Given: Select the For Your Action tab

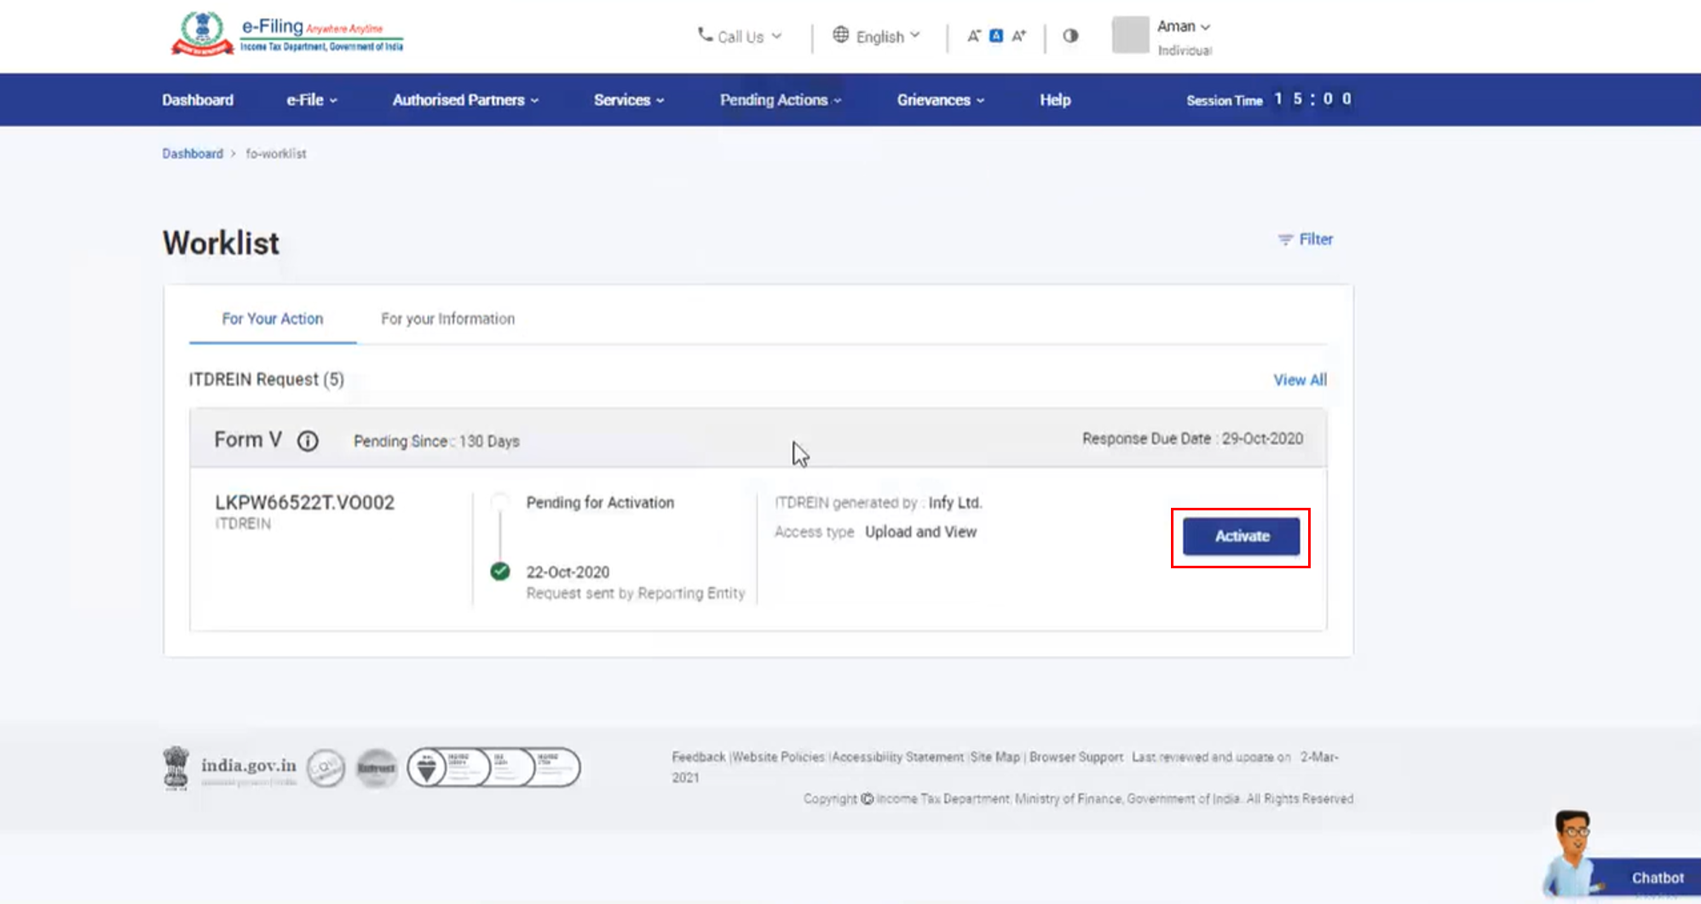Looking at the screenshot, I should pos(273,319).
